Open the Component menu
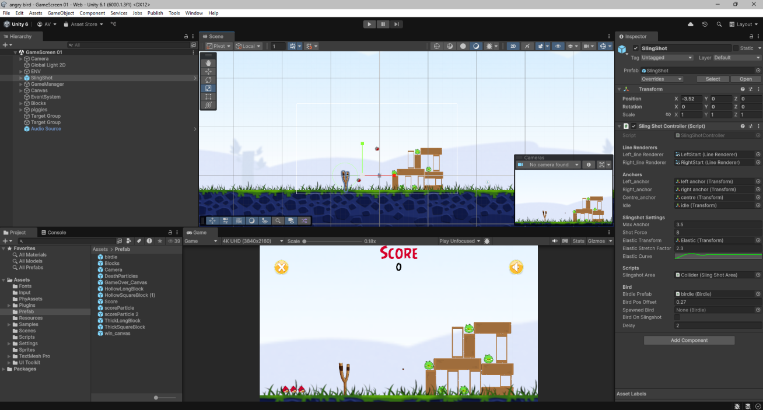 92,13
